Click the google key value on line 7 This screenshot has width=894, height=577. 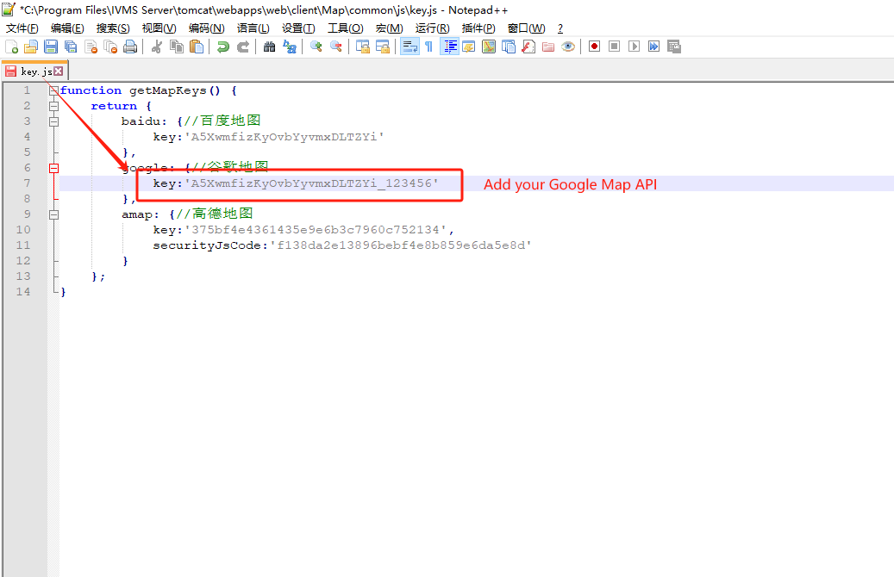pyautogui.click(x=311, y=183)
